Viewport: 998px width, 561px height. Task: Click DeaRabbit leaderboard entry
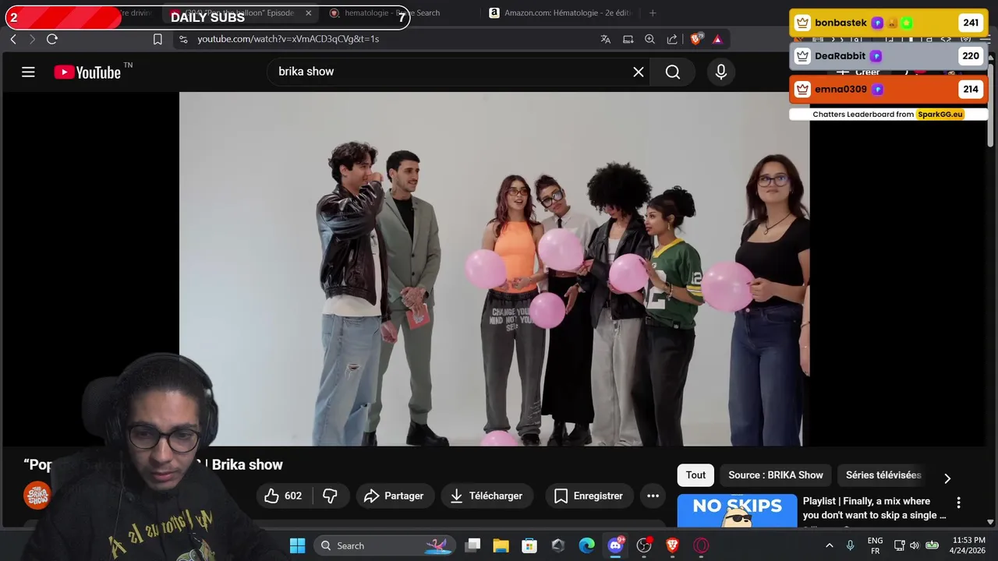889,55
